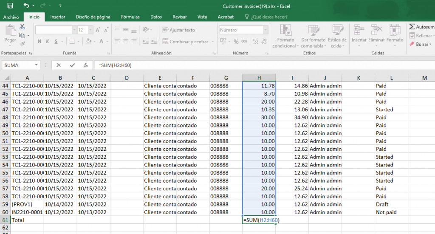Open the Archivo menu tab
The height and width of the screenshot is (234, 435).
[x=11, y=17]
